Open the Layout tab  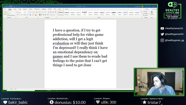pos(31,9)
